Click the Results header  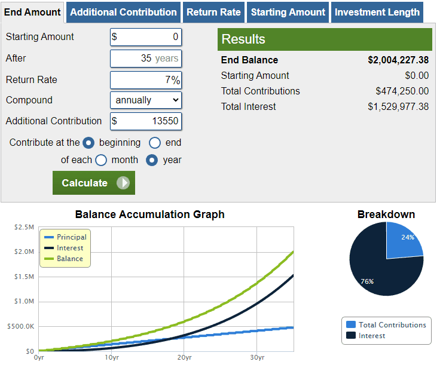pos(325,39)
